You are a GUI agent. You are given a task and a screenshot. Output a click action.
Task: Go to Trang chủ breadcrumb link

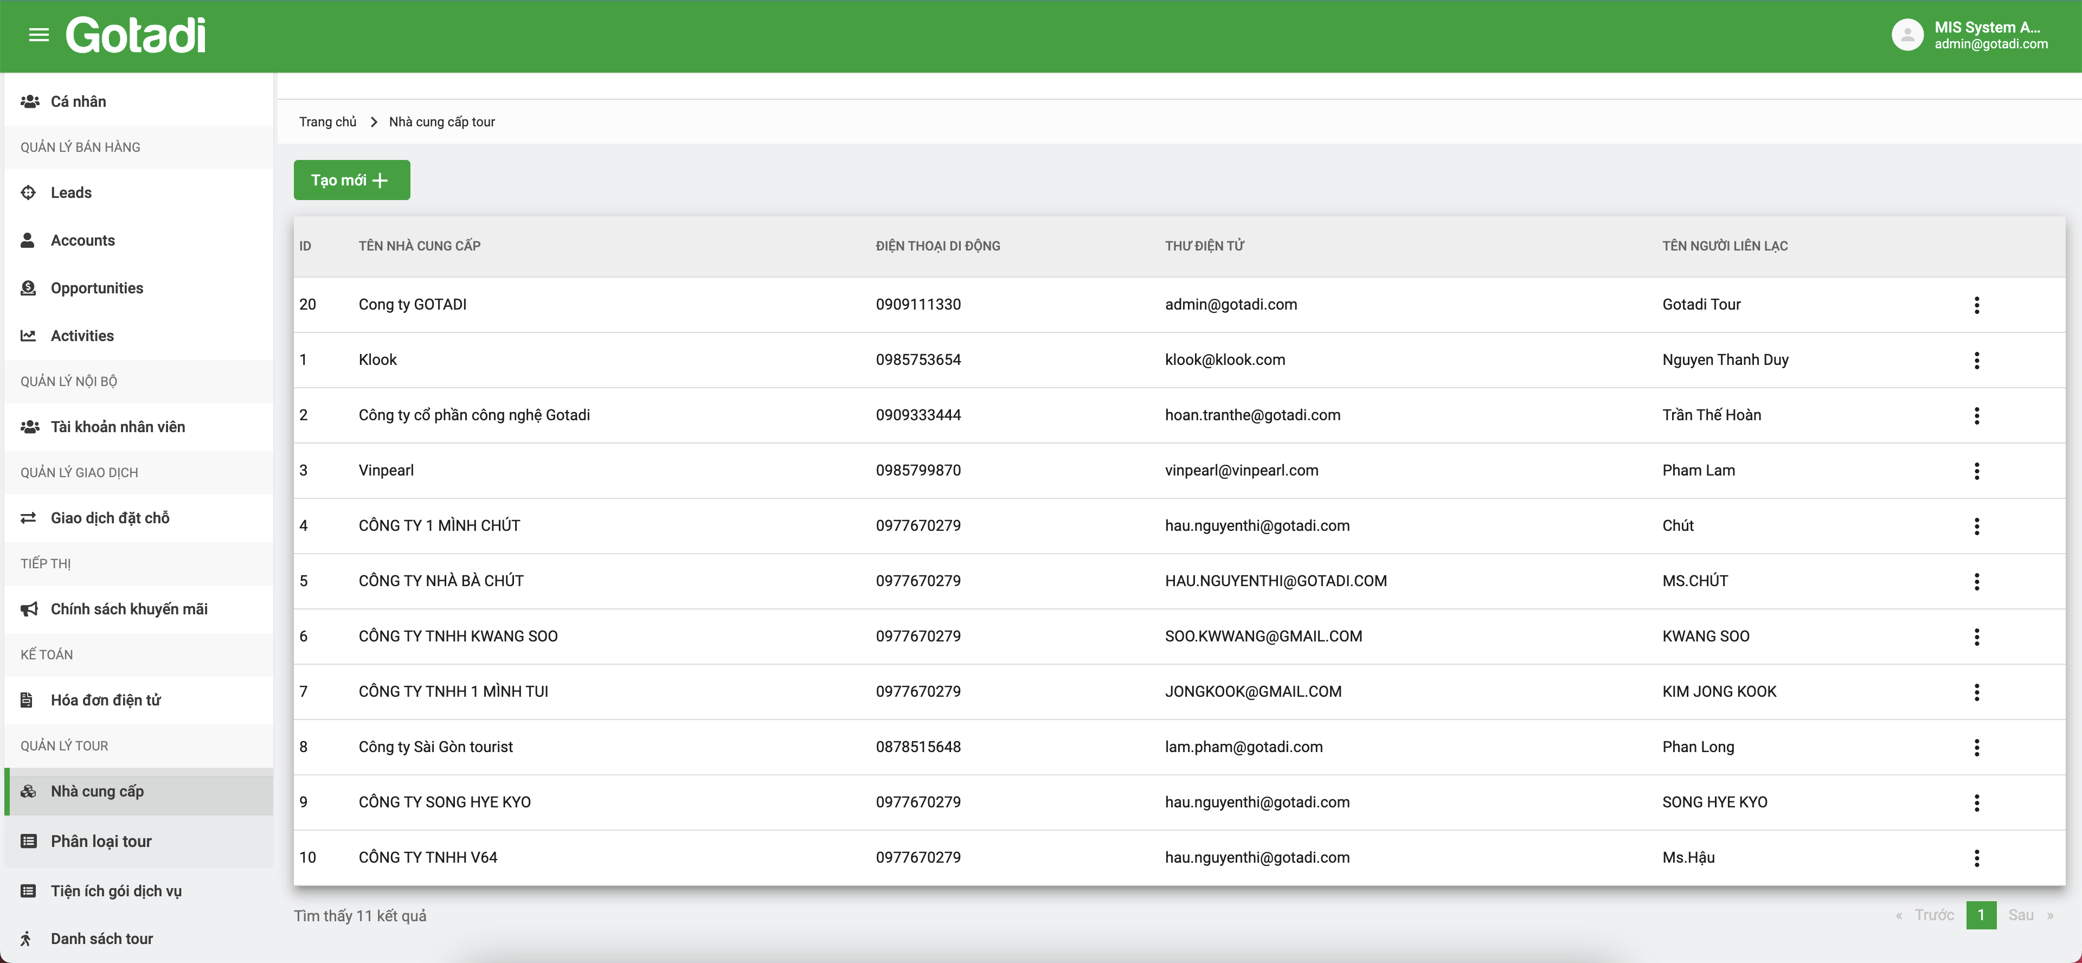point(327,122)
